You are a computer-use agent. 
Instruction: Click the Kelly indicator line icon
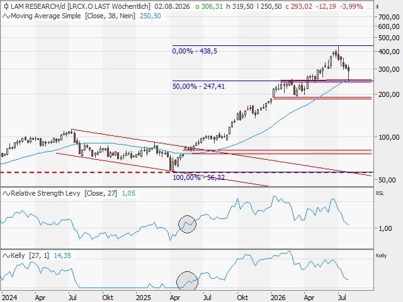tap(6, 256)
